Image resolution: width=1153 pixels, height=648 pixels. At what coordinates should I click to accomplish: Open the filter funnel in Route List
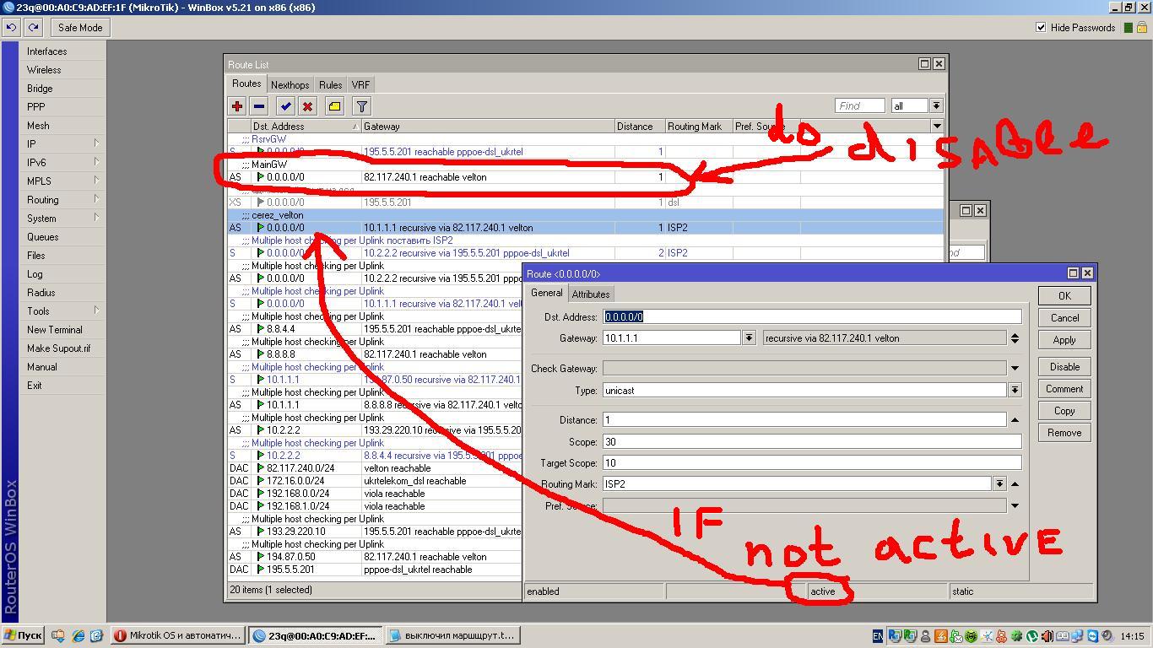click(362, 106)
